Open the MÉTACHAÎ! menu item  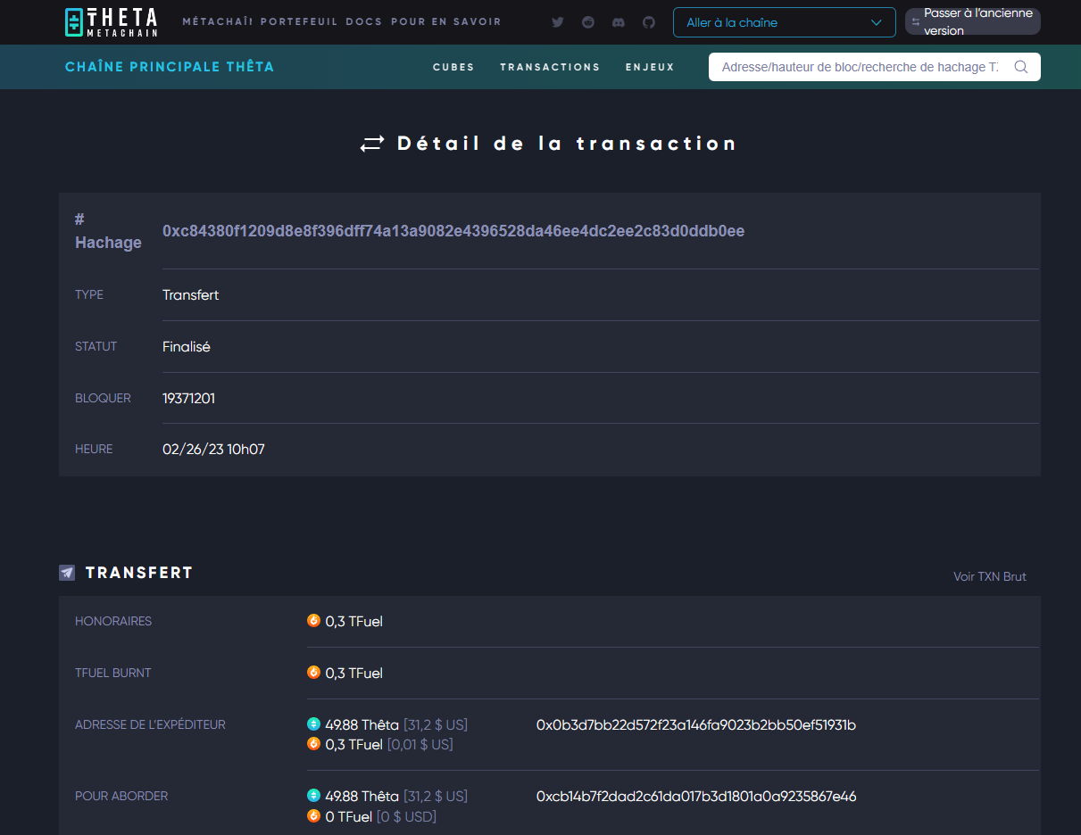218,21
